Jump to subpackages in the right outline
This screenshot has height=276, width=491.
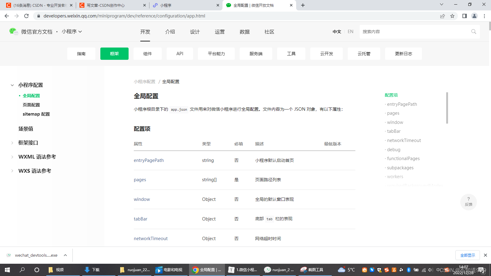click(x=400, y=168)
